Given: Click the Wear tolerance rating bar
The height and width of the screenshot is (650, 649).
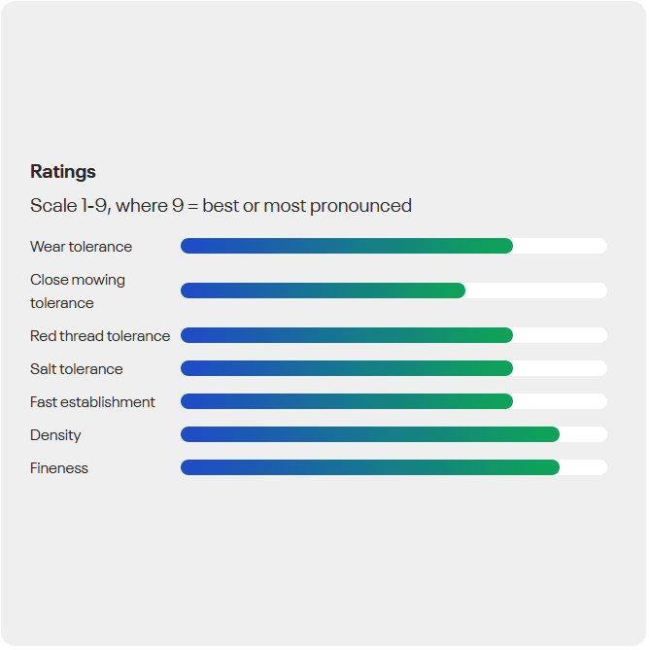Looking at the screenshot, I should (393, 246).
